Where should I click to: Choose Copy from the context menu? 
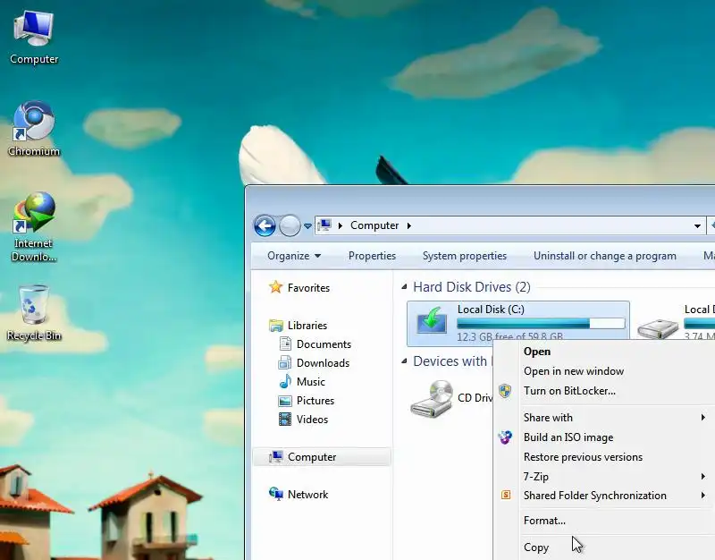point(536,547)
